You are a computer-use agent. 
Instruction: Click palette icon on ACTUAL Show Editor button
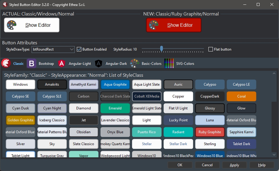coord(12,25)
